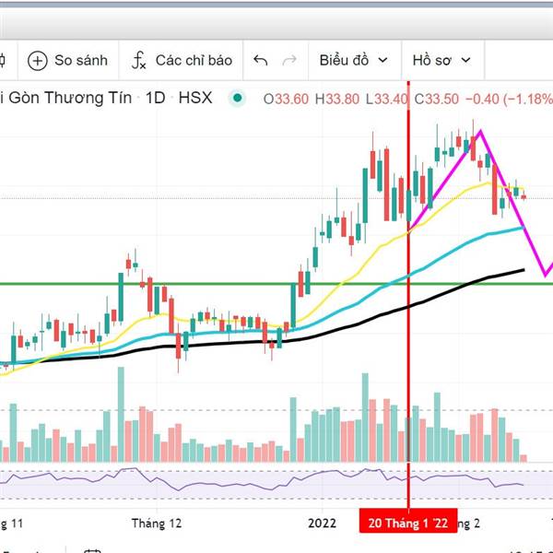553x553 pixels.
Task: Open Các chỉ báo indicators
Action: (x=182, y=60)
